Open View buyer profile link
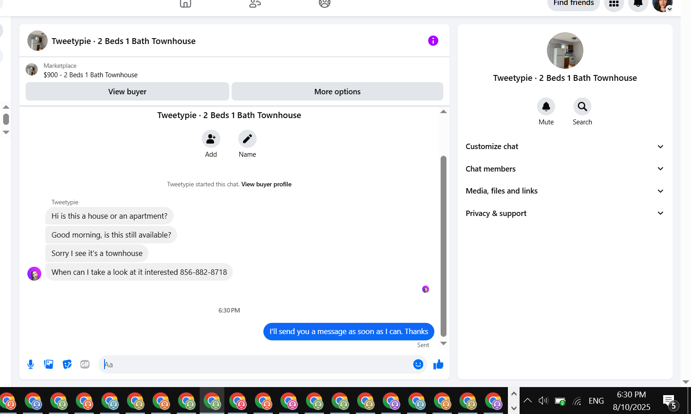Screen dimensions: 691x414 [267, 184]
